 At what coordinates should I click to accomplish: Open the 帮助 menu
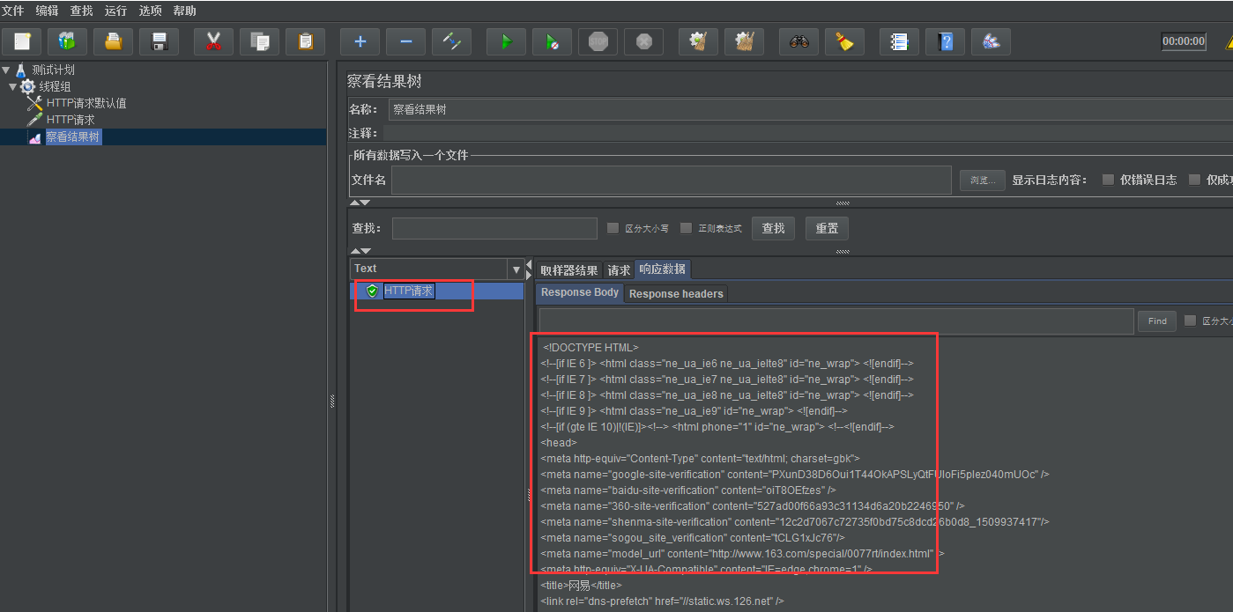185,11
